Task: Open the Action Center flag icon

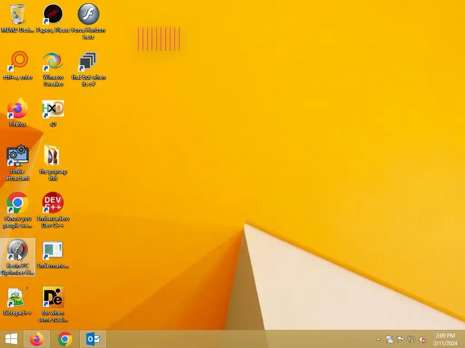Action: pyautogui.click(x=400, y=339)
